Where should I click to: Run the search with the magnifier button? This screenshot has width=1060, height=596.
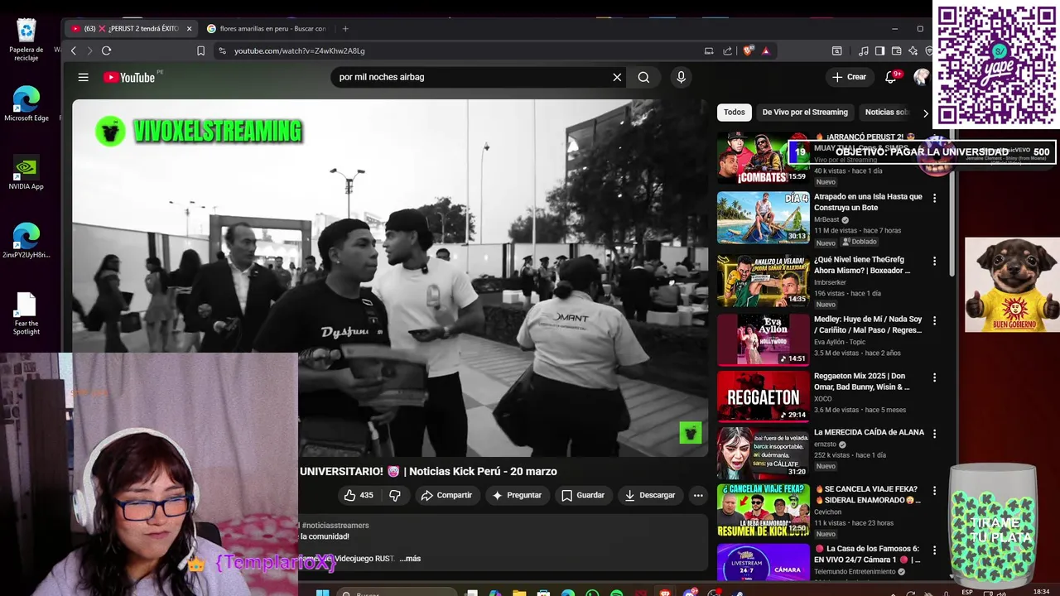point(643,77)
